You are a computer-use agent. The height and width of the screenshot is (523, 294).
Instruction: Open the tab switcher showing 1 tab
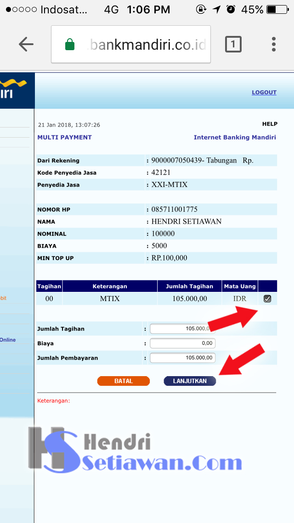pos(233,44)
